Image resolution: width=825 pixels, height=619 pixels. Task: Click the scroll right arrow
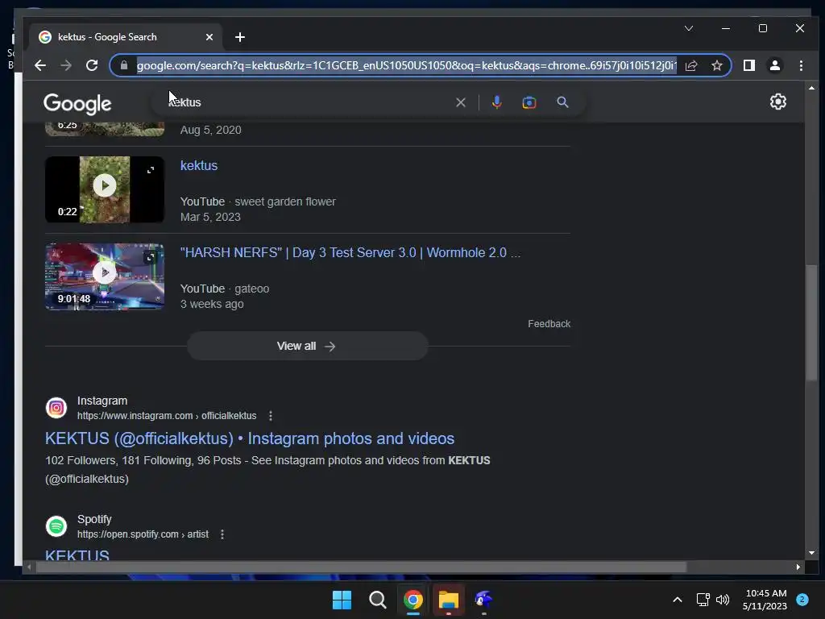(x=798, y=567)
